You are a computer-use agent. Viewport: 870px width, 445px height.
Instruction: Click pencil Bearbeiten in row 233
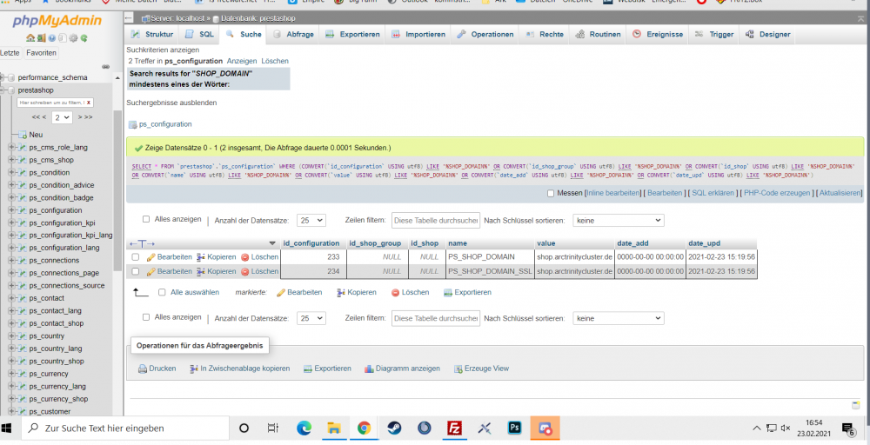(x=170, y=257)
